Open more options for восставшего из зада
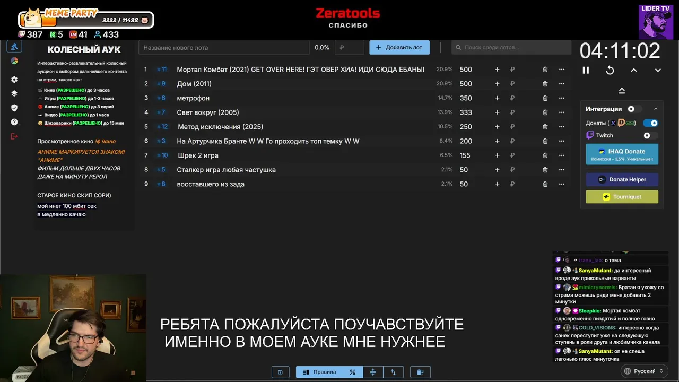Viewport: 679px width, 382px height. point(562,184)
